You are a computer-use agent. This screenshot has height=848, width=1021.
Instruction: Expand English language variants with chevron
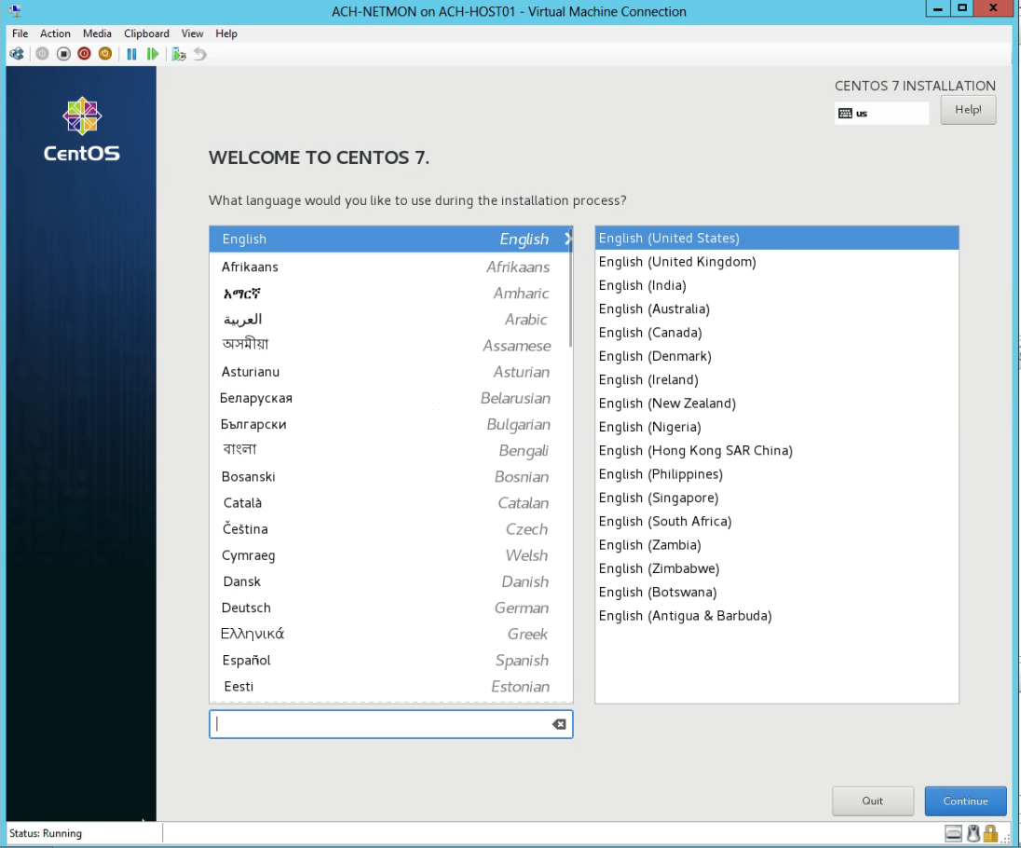(x=567, y=239)
